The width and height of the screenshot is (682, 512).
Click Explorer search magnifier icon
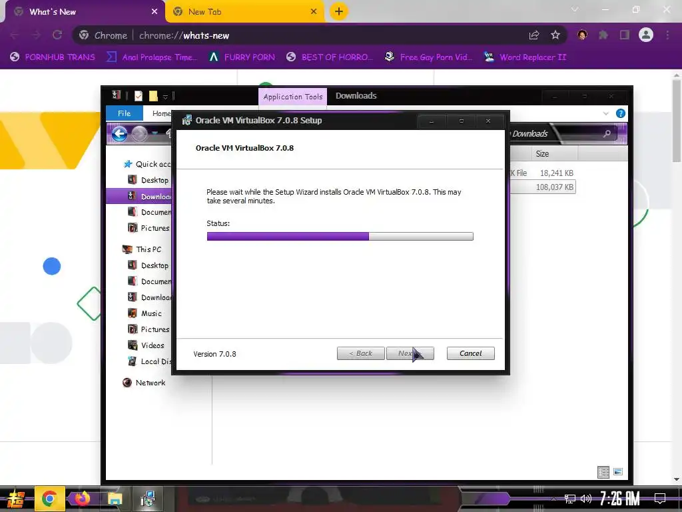point(607,133)
